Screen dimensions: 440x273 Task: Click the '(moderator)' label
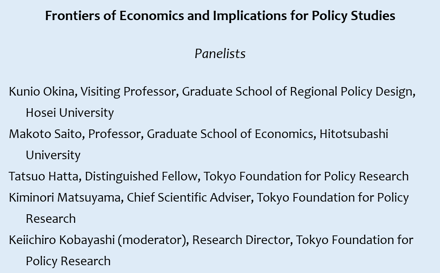152,240
